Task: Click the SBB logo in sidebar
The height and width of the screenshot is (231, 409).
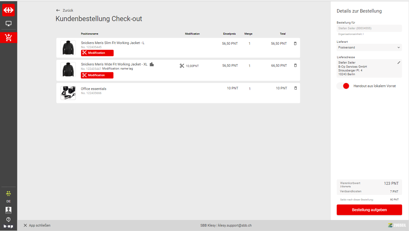Action: click(9, 10)
